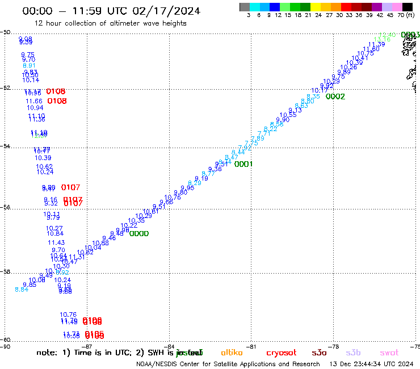Click the dark red 's3a' satellite label
The image size is (420, 369).
tap(319, 353)
